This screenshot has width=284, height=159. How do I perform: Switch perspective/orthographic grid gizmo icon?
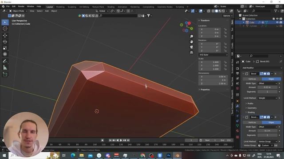[191, 53]
